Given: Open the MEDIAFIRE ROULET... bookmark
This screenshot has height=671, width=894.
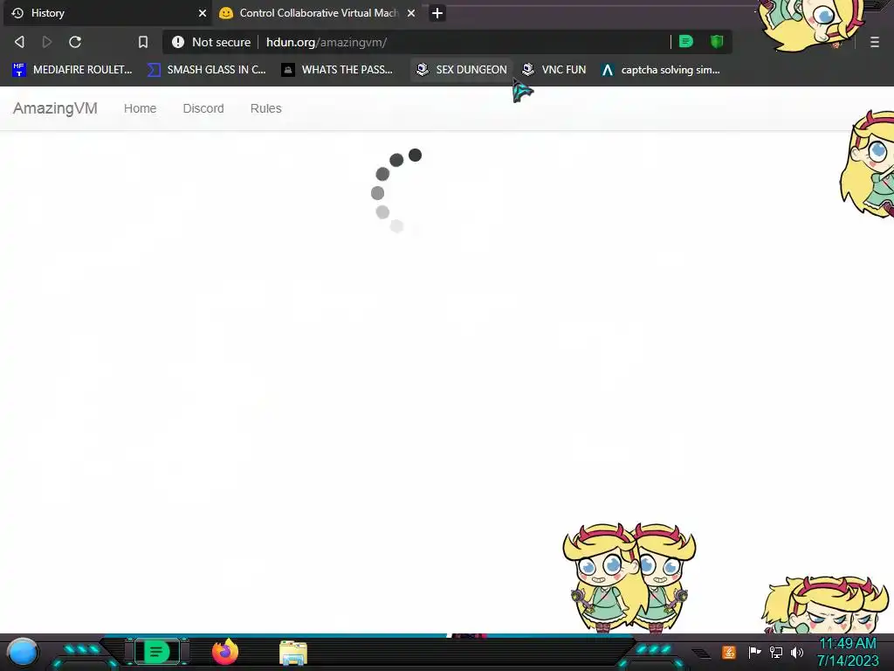Looking at the screenshot, I should tap(72, 70).
